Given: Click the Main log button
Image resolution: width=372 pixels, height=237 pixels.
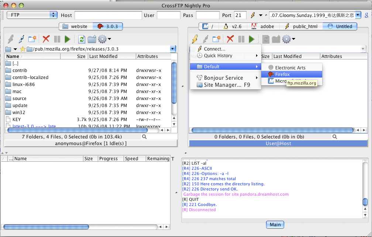Looking at the screenshot, I should click(x=275, y=224).
